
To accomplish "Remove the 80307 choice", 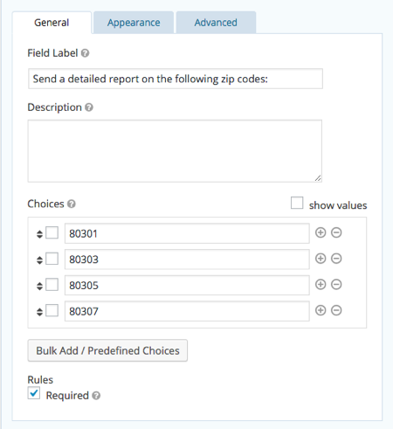I will (x=336, y=310).
